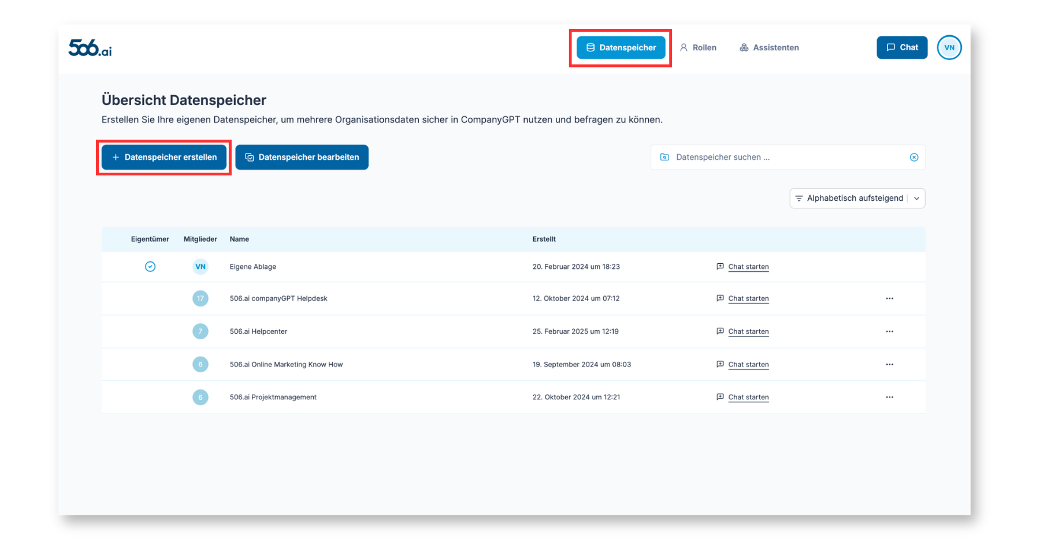The height and width of the screenshot is (554, 1040).
Task: Toggle owner checkmark for Eigene Ablage
Action: tap(150, 267)
